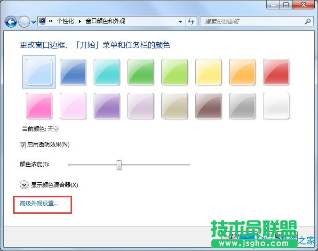Screen dimensions: 318x251
Task: Open the double-chevron breadcrumb menu
Action: (51, 21)
